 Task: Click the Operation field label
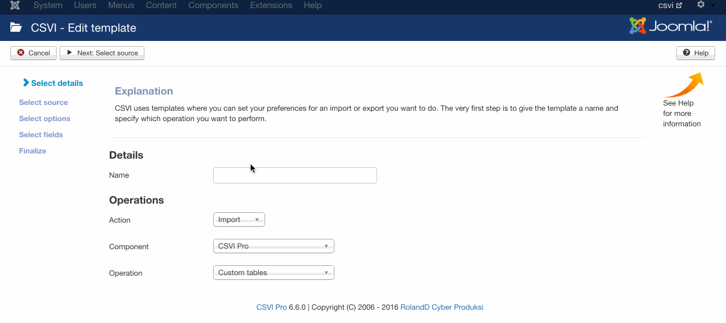125,273
